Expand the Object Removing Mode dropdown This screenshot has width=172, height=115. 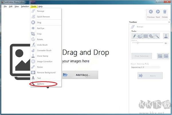[x=145, y=67]
